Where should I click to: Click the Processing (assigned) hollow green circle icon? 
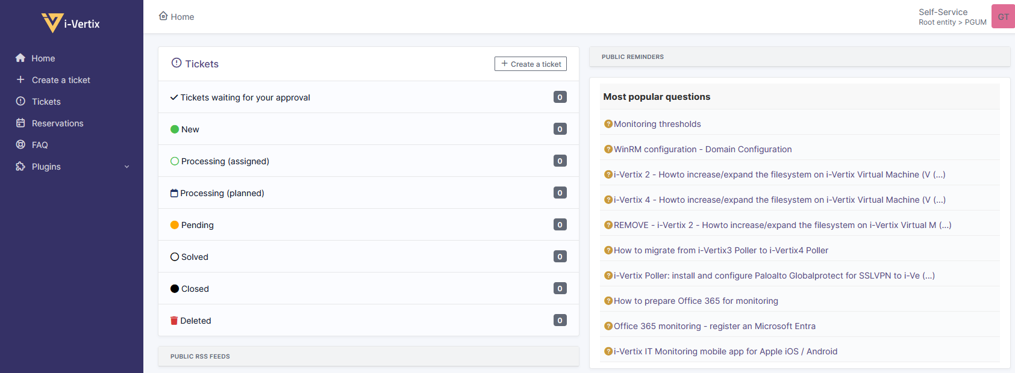175,161
